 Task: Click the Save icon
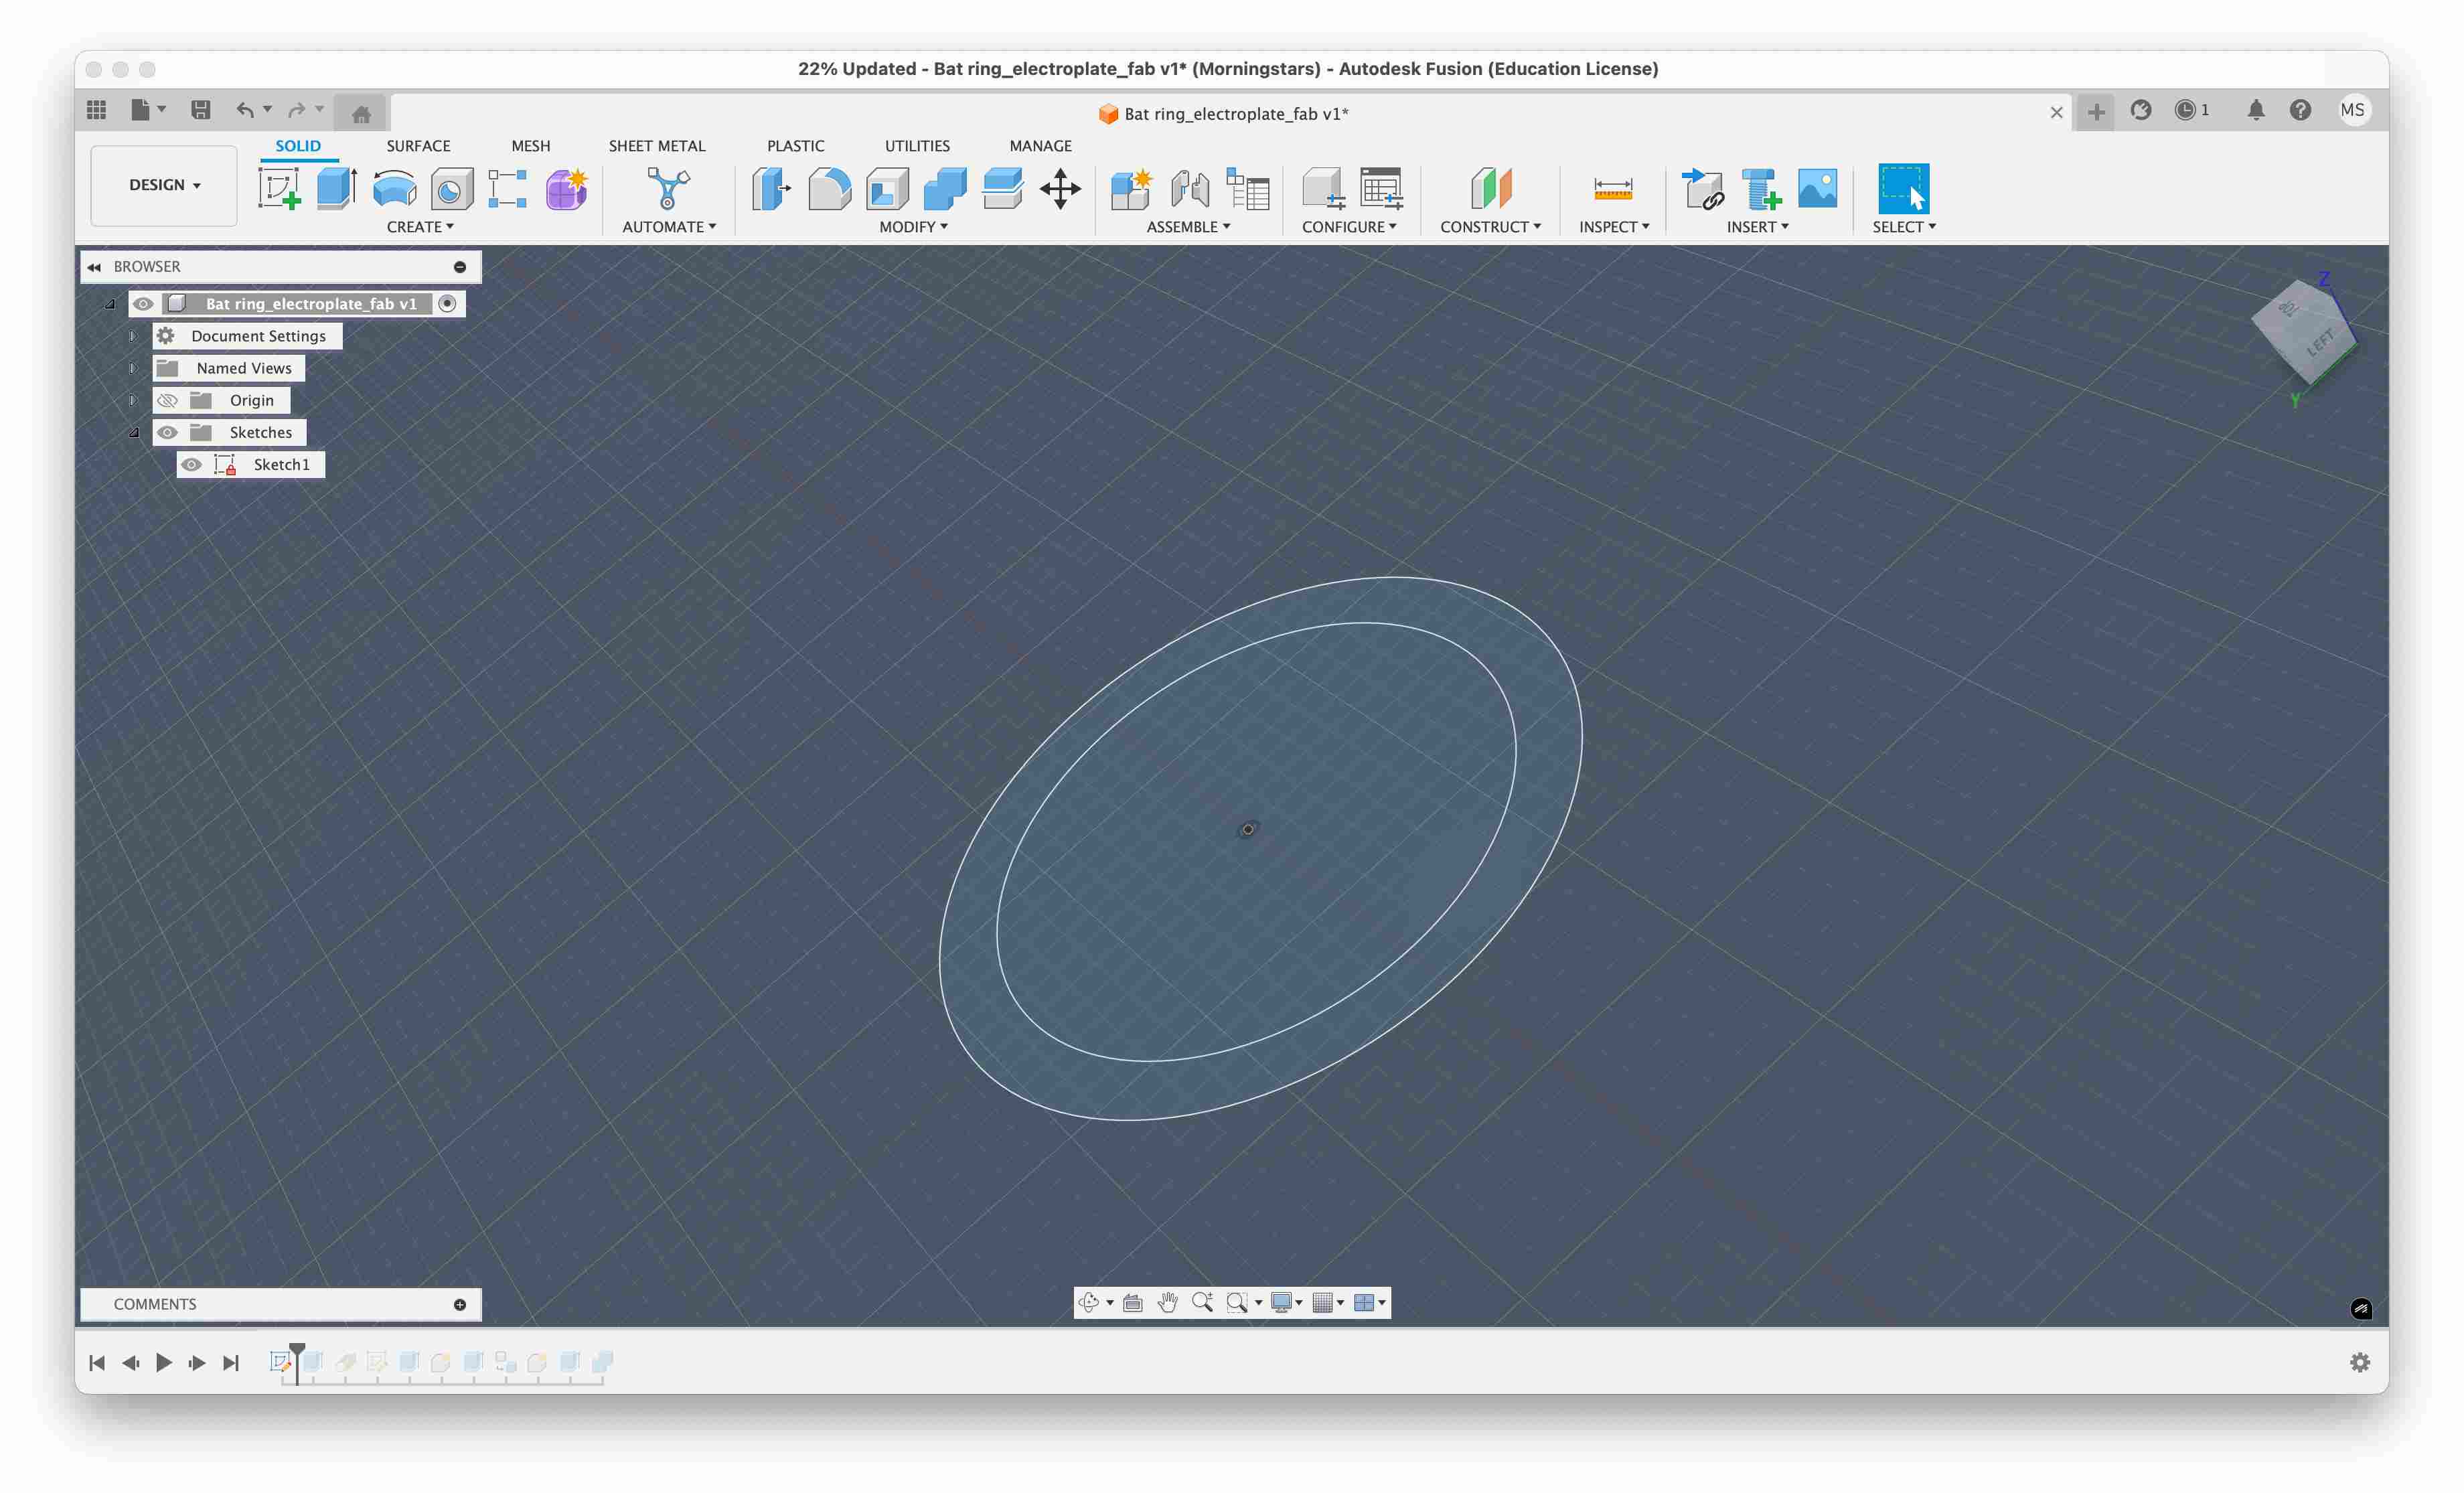(x=201, y=110)
